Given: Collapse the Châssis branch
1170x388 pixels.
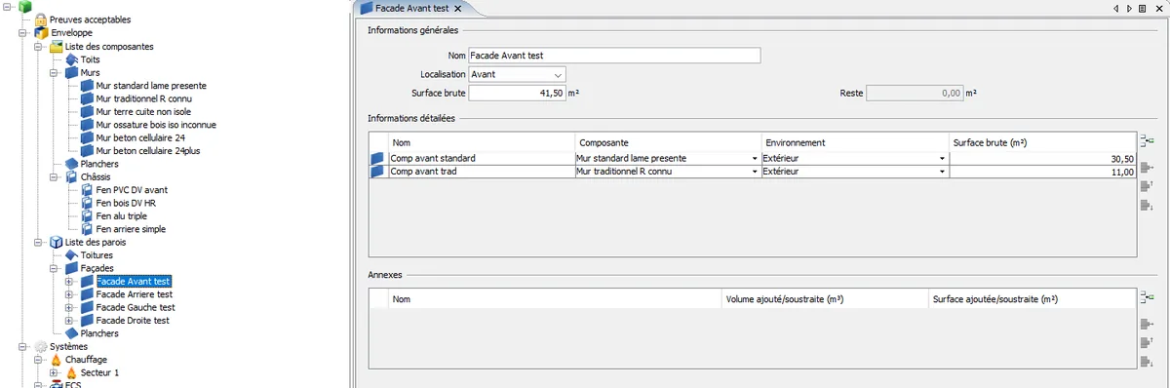Looking at the screenshot, I should coord(54,176).
